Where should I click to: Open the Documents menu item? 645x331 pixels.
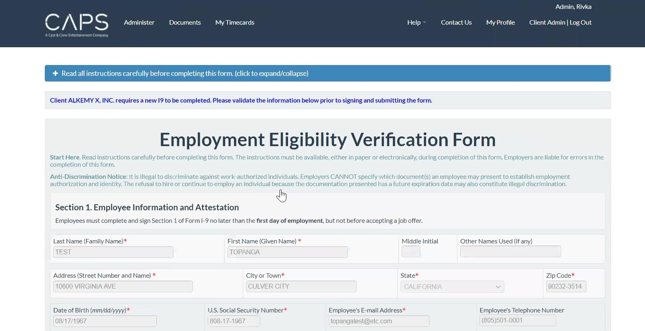click(x=185, y=23)
